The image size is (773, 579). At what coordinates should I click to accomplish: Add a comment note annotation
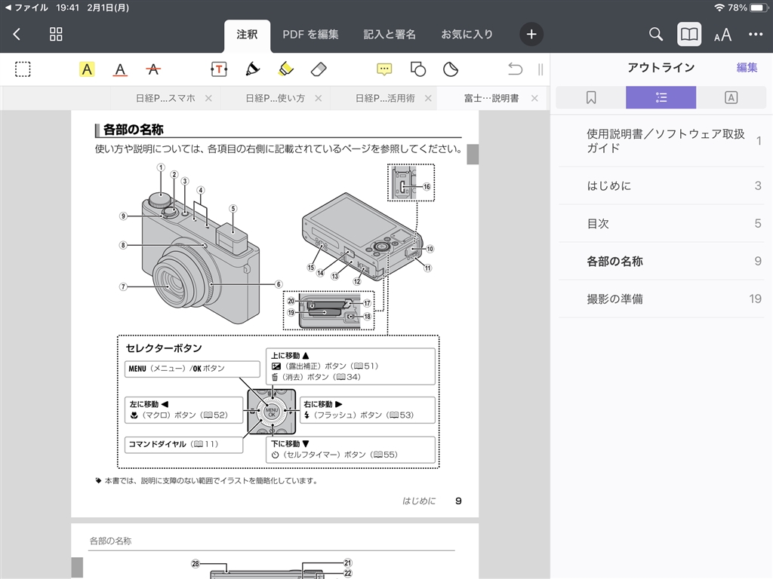(384, 69)
